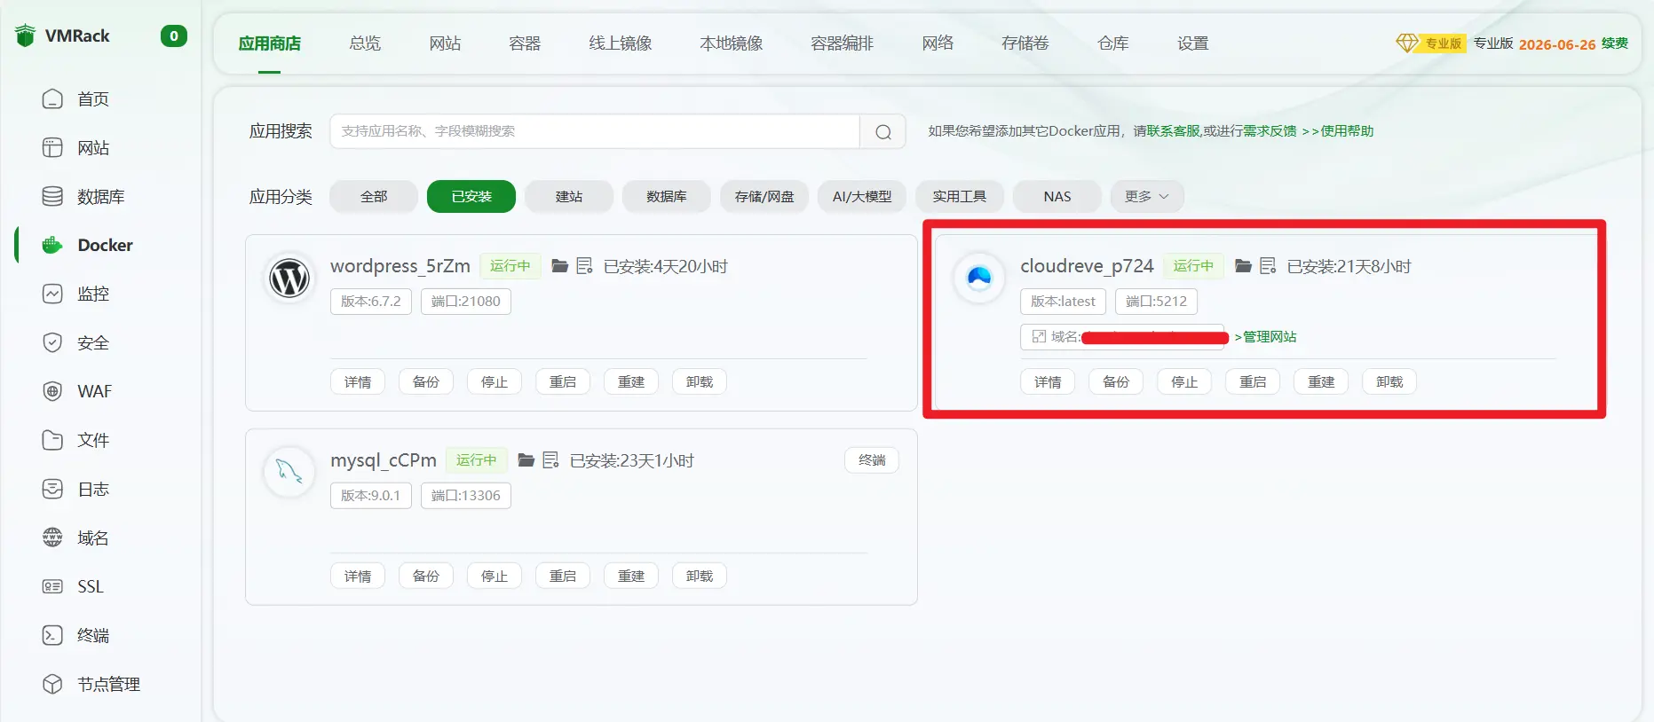The width and height of the screenshot is (1654, 722).
Task: Open cloudreve_p724 folder icon
Action: click(x=1243, y=266)
